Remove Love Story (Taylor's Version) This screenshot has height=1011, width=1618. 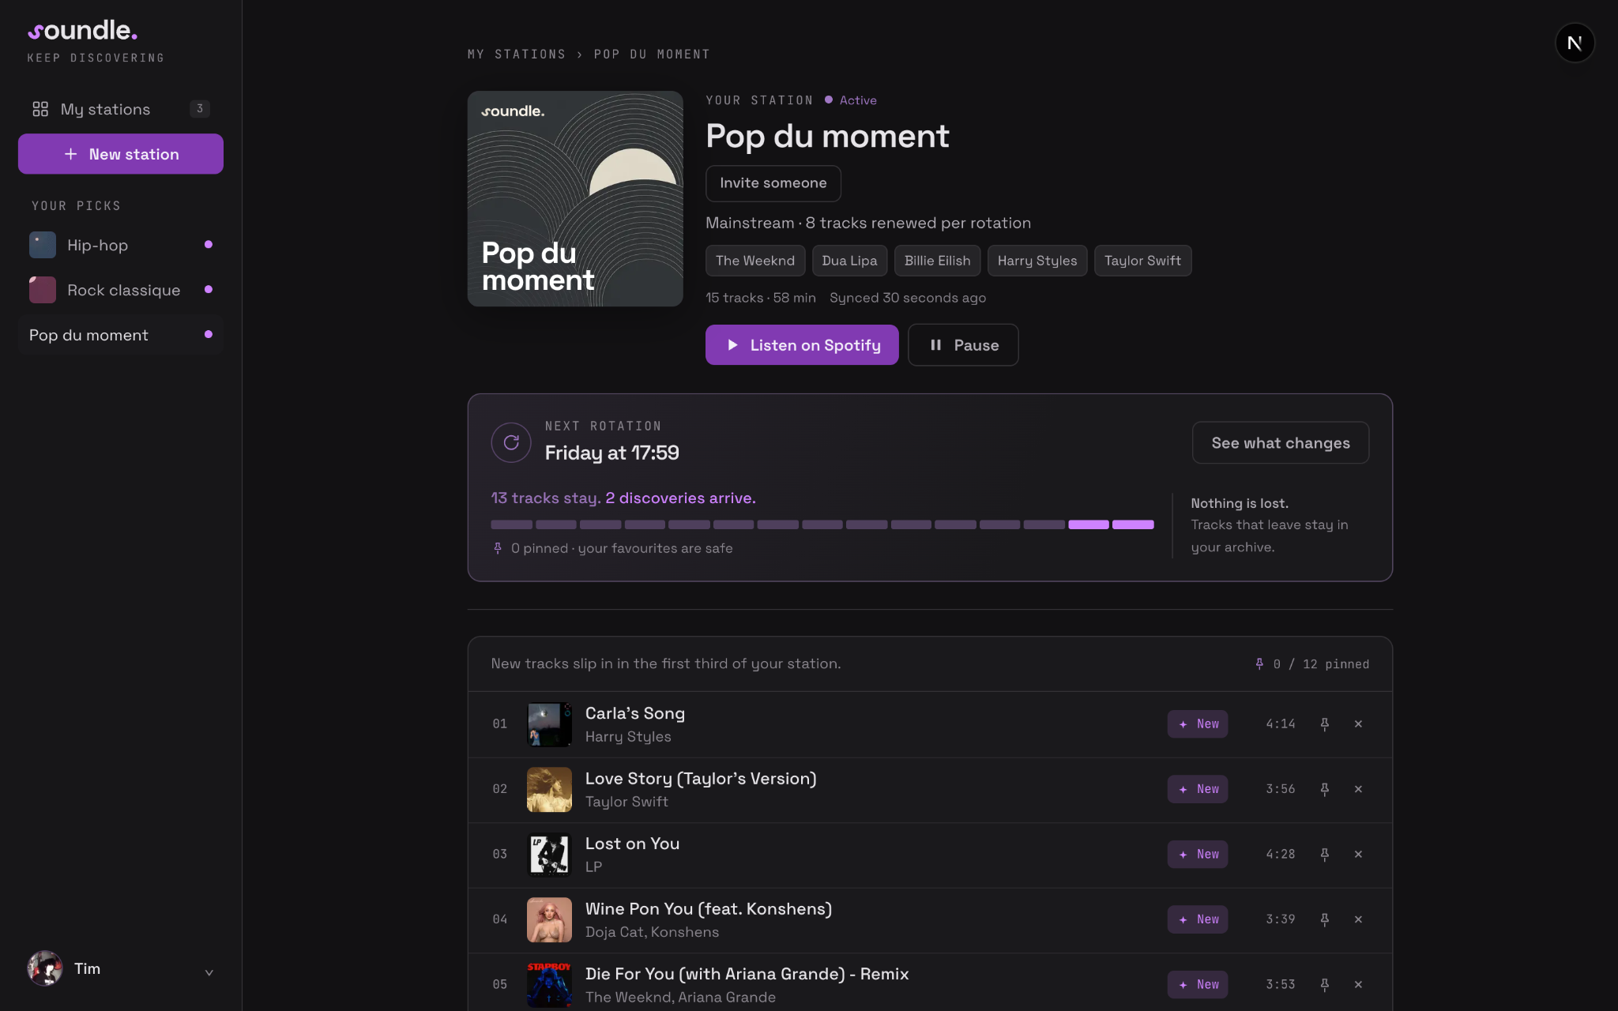(x=1358, y=789)
